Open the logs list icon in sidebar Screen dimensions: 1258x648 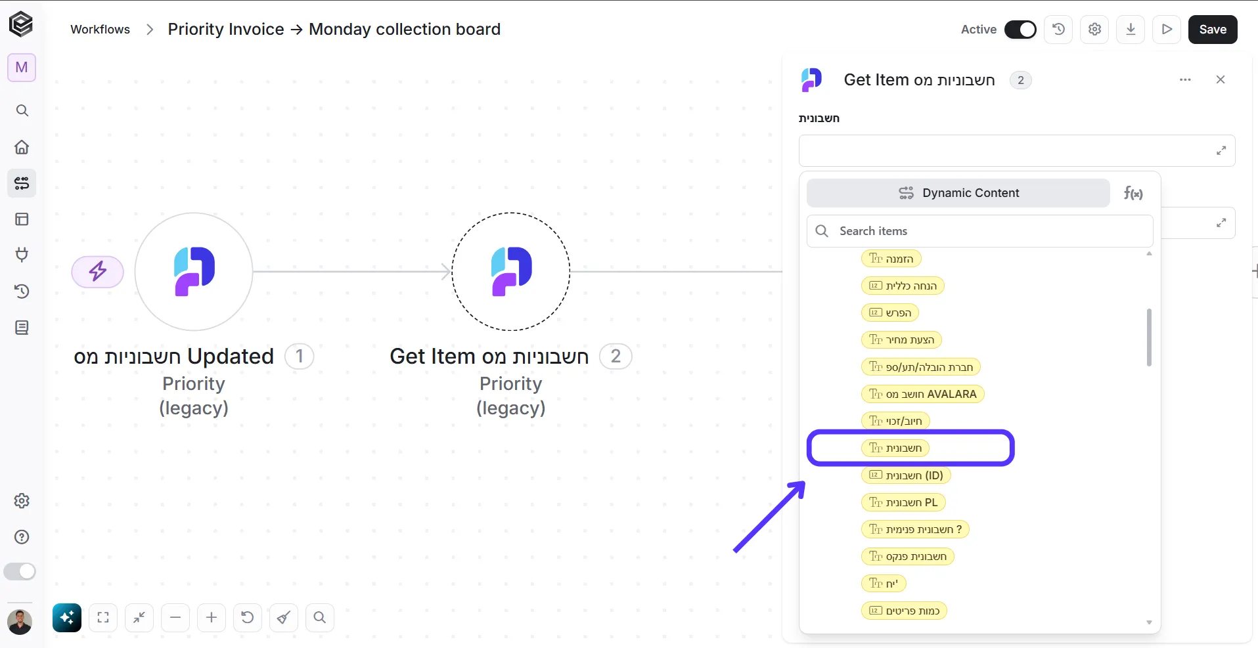[22, 328]
